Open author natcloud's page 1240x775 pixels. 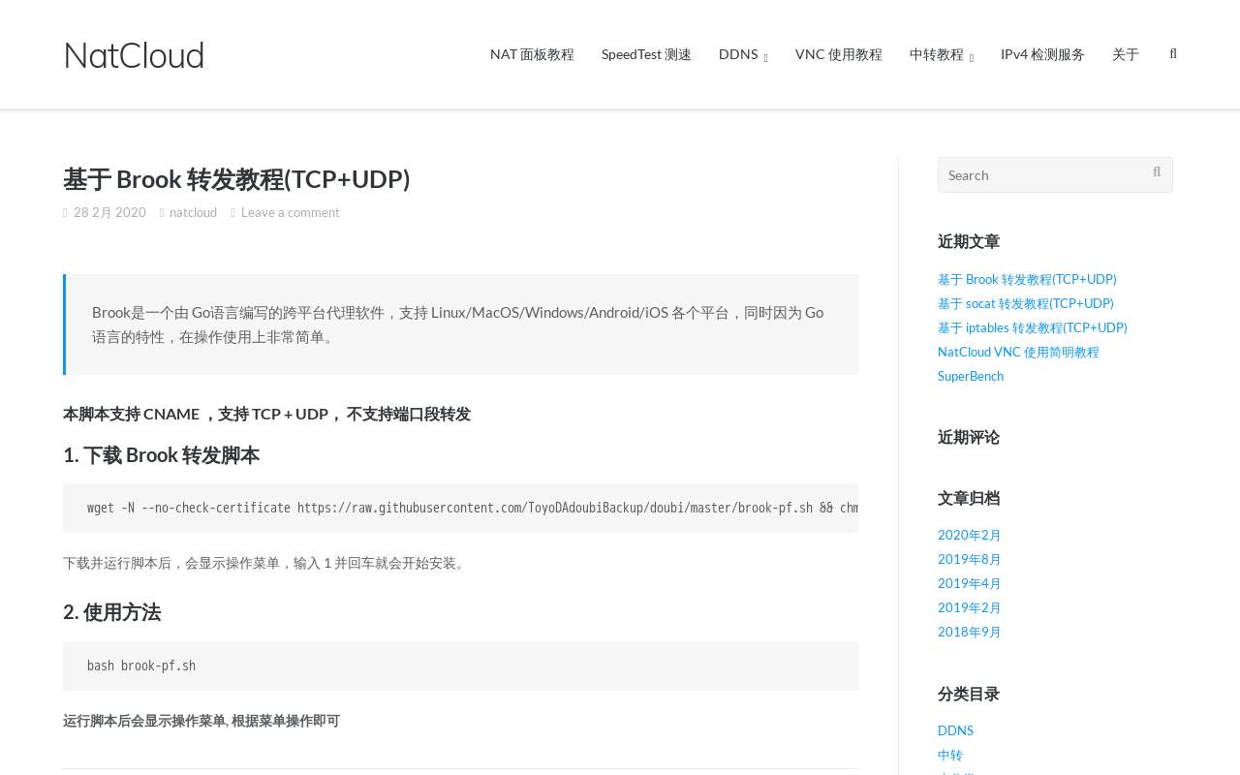(193, 212)
